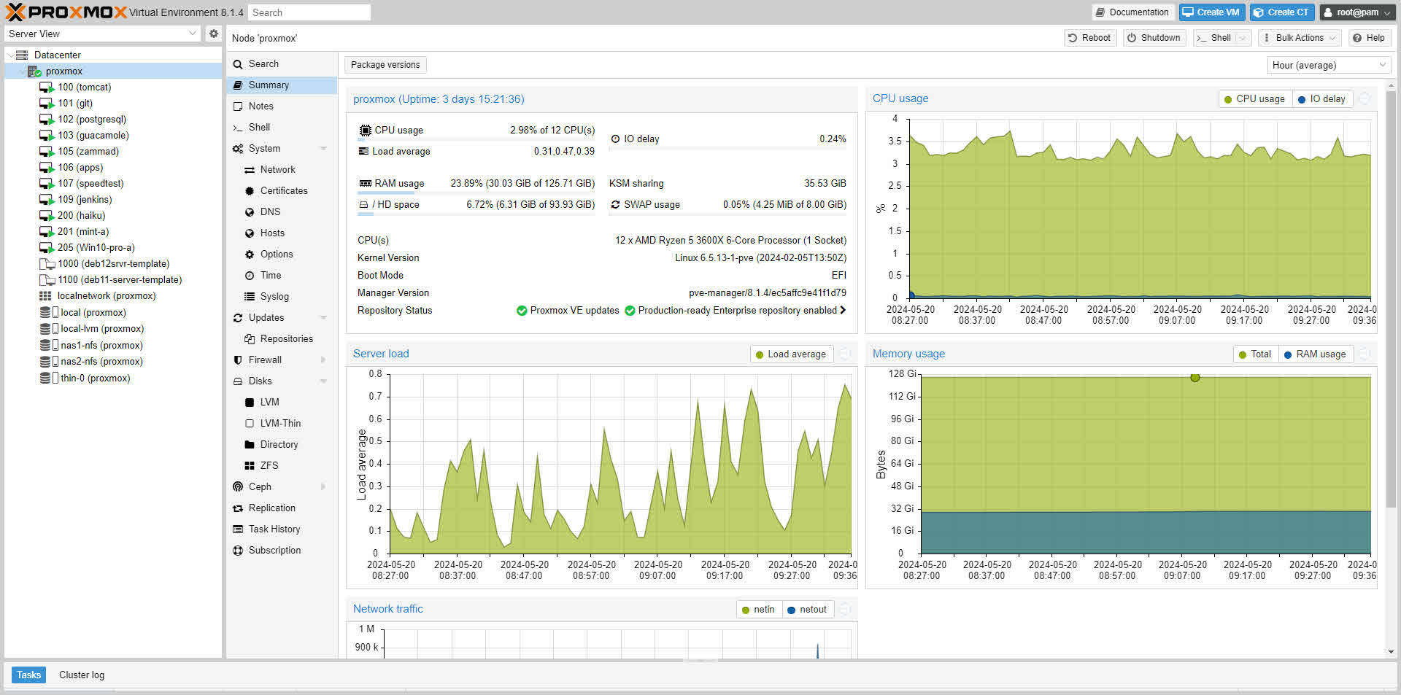Viewport: 1401px width, 695px height.
Task: Toggle the RAM usage legend series
Action: (1314, 354)
